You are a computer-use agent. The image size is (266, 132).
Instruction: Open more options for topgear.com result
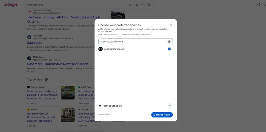pos(72,38)
